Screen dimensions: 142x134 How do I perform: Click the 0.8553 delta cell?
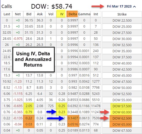tap(73, 100)
